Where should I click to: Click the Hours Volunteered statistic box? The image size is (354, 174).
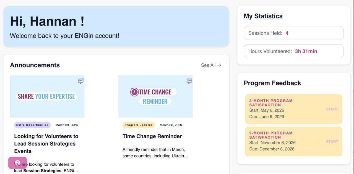293,51
